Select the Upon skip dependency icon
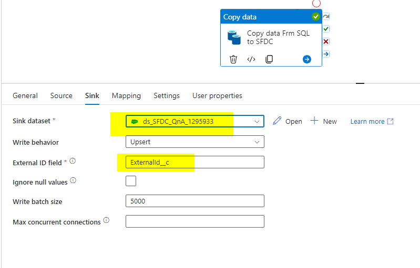The width and height of the screenshot is (420, 268). pos(326,16)
